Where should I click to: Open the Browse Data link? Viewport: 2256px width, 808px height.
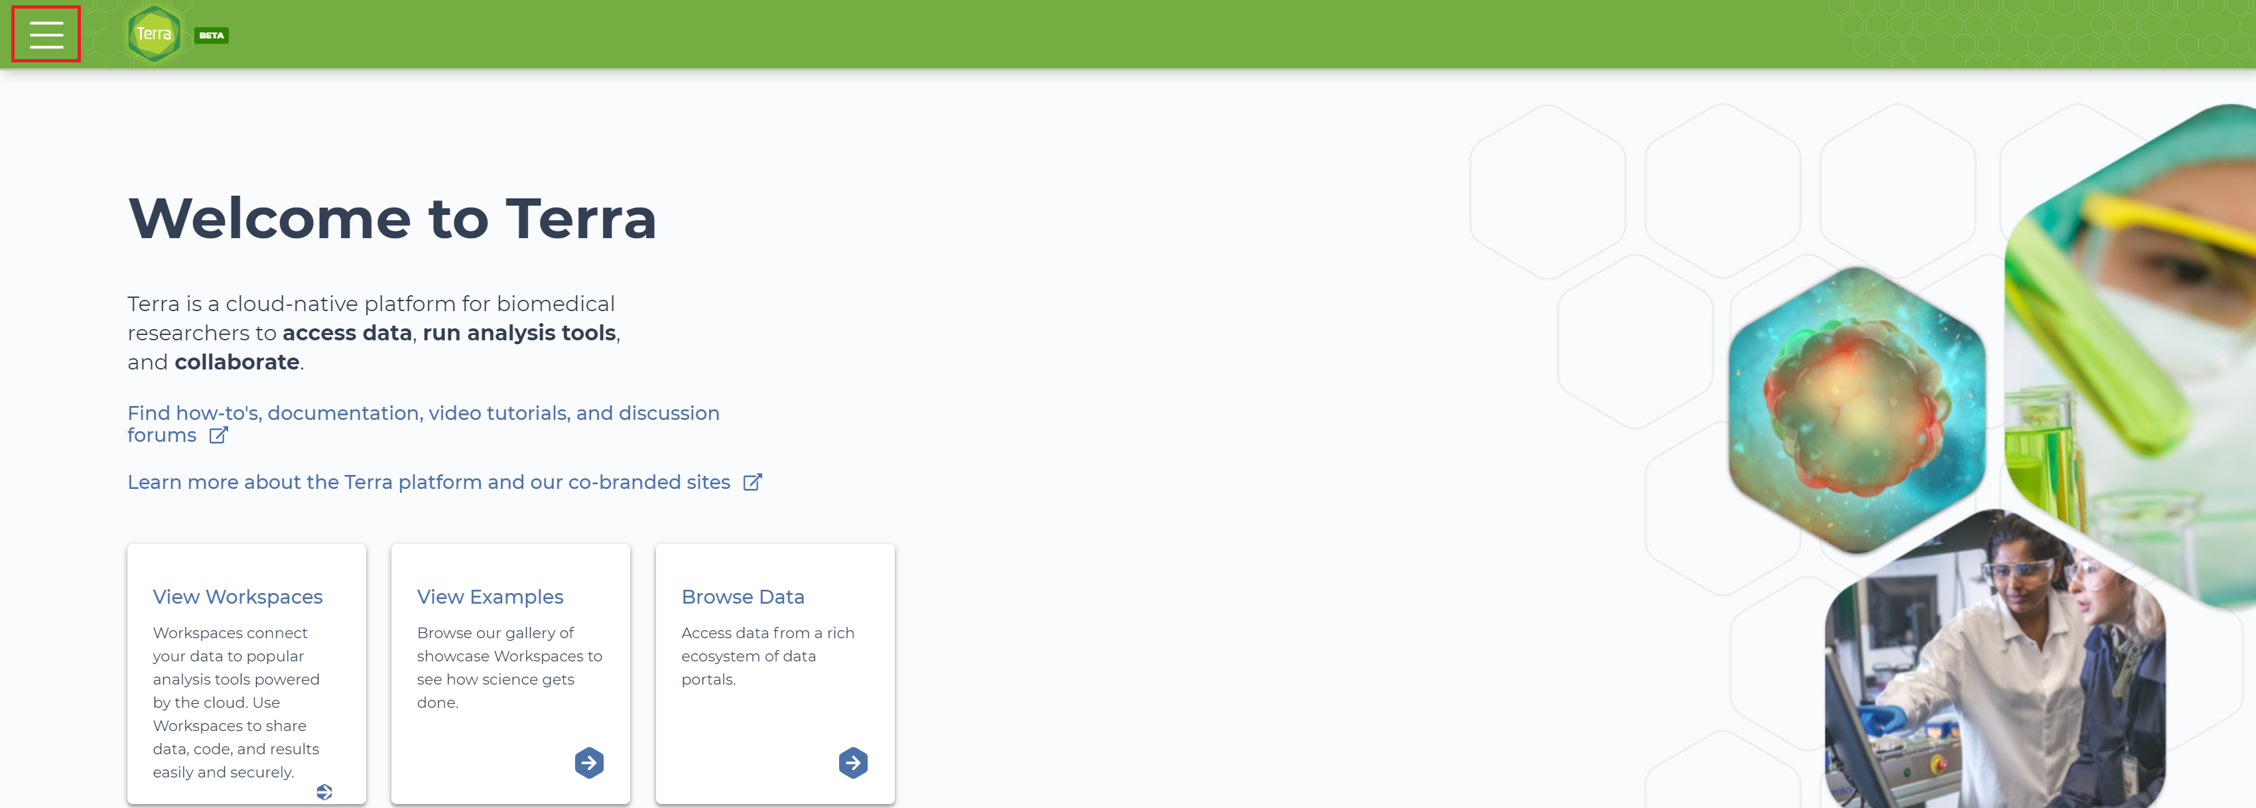click(743, 596)
